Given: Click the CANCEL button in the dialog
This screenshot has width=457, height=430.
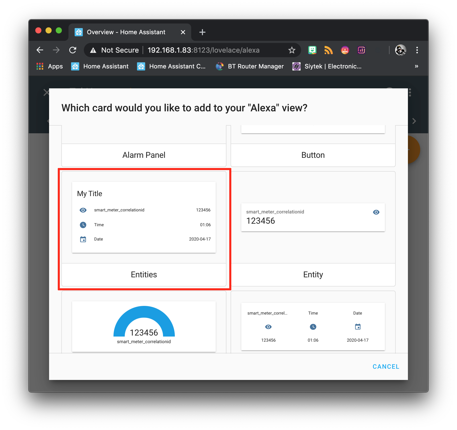Looking at the screenshot, I should pos(386,366).
